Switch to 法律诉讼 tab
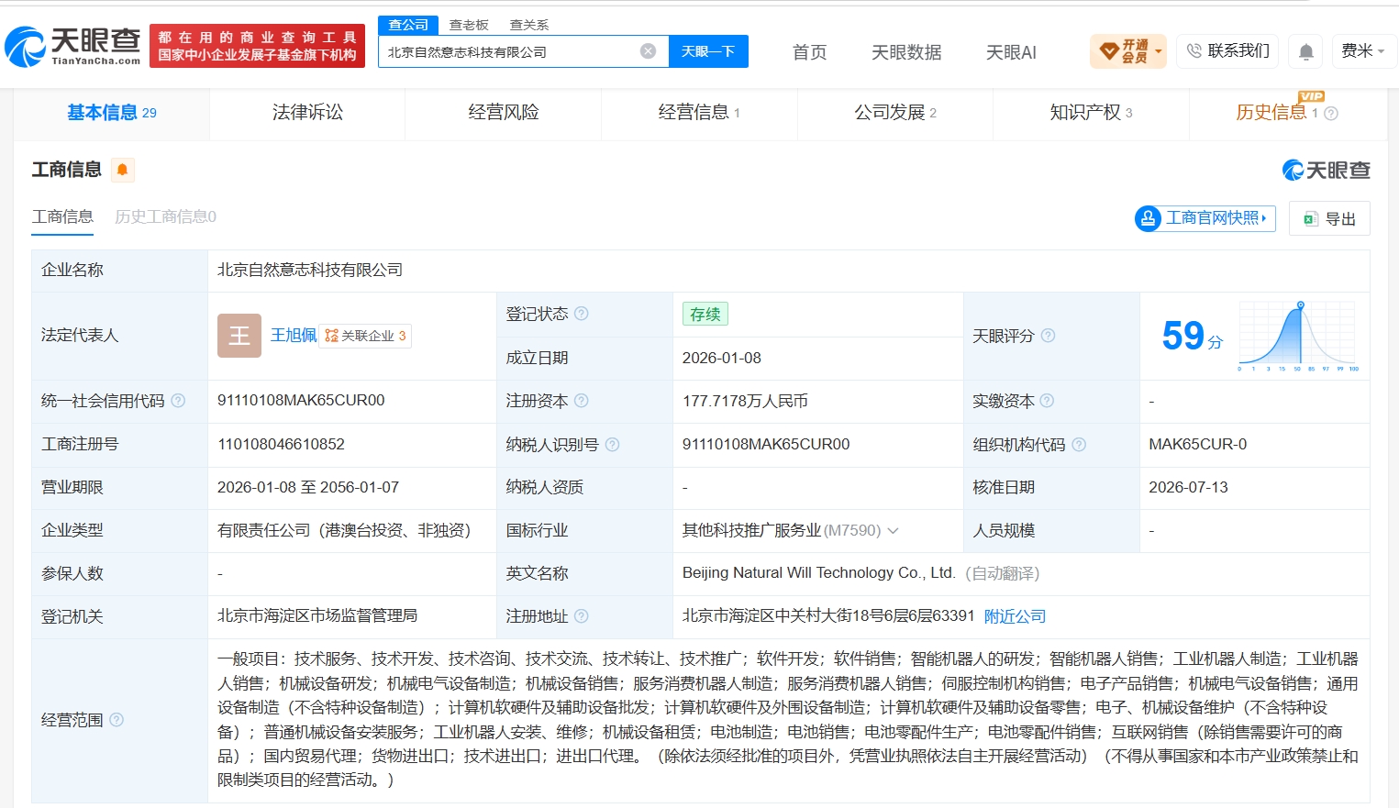 [307, 113]
